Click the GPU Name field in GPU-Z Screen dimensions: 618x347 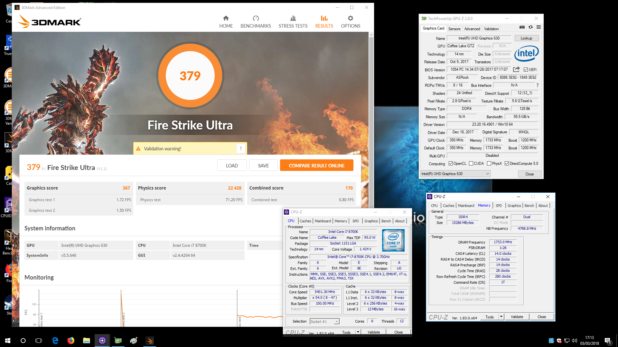[479, 38]
